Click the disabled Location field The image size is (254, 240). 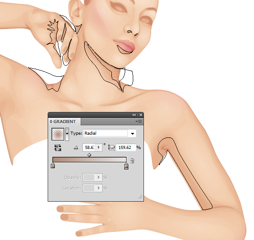click(x=89, y=188)
